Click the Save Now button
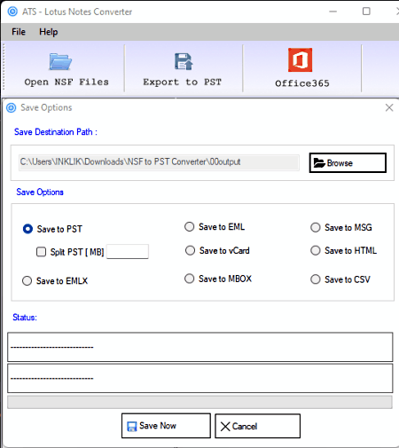 (x=166, y=426)
